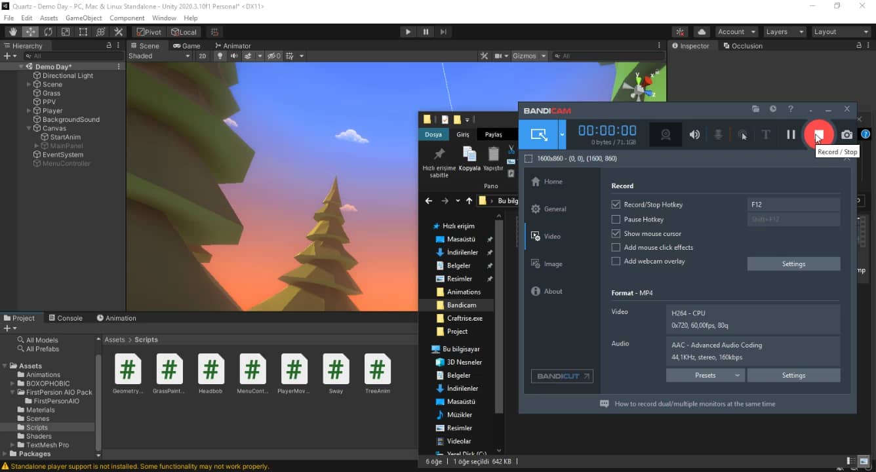Viewport: 876px width, 472px height.
Task: Open the Presets dropdown in Bandicam
Action: click(x=705, y=375)
